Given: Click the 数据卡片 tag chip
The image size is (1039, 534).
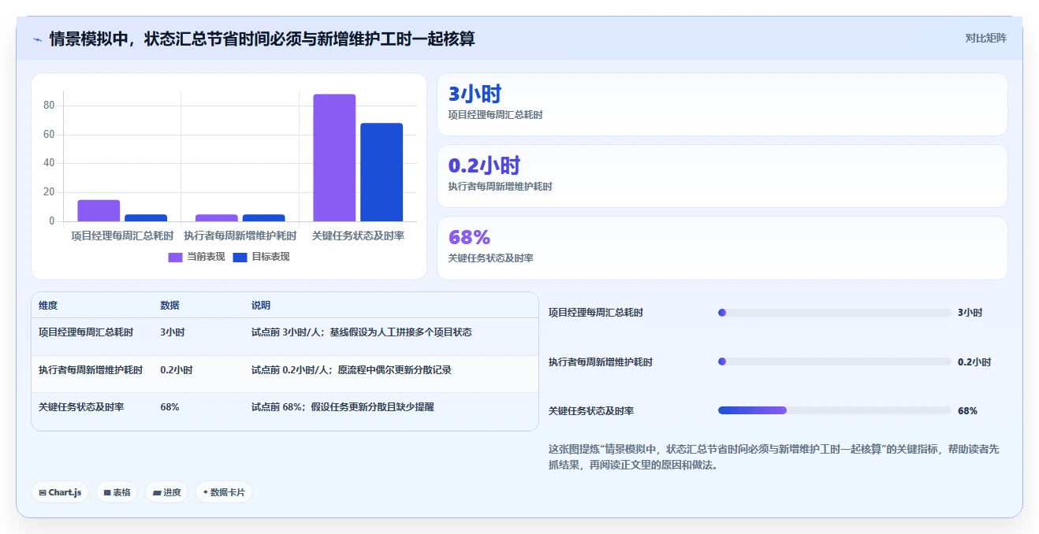Looking at the screenshot, I should pyautogui.click(x=224, y=492).
